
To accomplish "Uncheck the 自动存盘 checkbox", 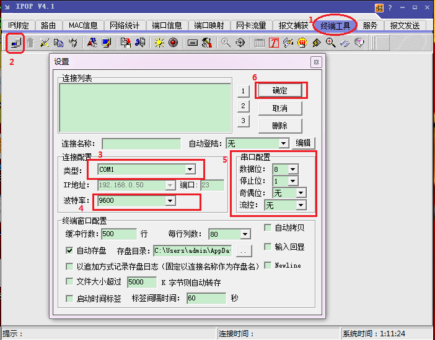I will (70, 251).
